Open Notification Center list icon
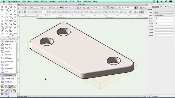Viewport: 175px width, 98px height. tap(171, 1)
